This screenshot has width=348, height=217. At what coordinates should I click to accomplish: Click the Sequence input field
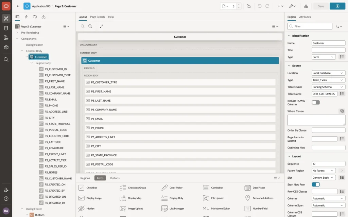click(329, 164)
